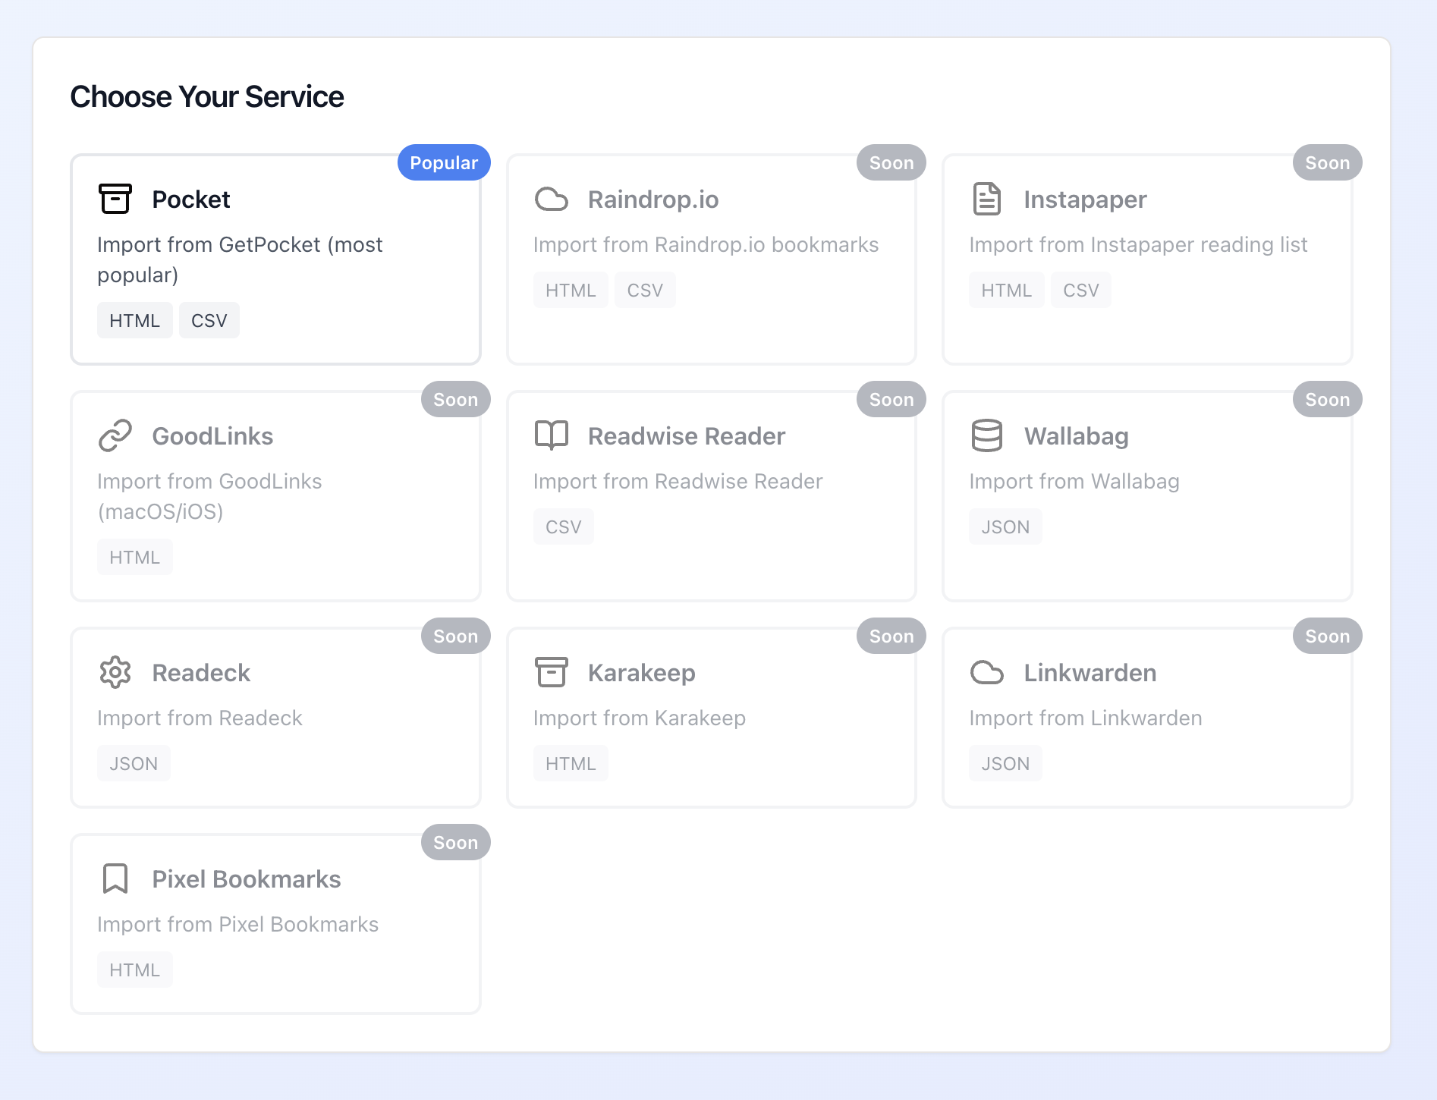Select the GoodLinks service title
Viewport: 1437px width, 1100px height.
212,436
